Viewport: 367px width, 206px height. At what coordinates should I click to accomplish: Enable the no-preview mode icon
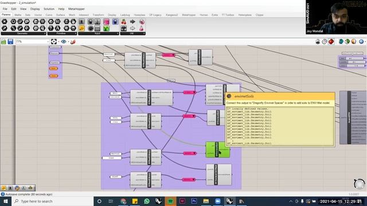point(318,42)
